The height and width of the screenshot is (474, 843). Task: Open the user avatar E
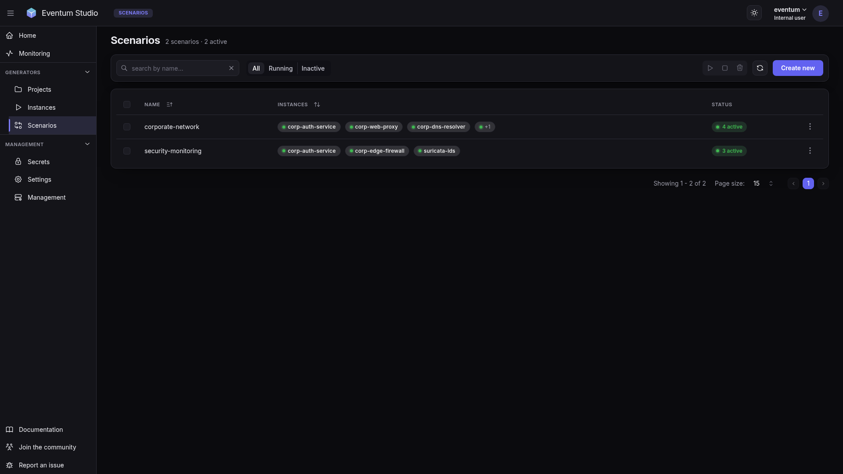(820, 13)
